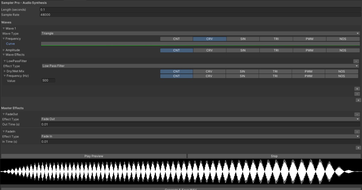Add a new wave effect using the plus button
The image size is (362, 190).
[x=357, y=88]
